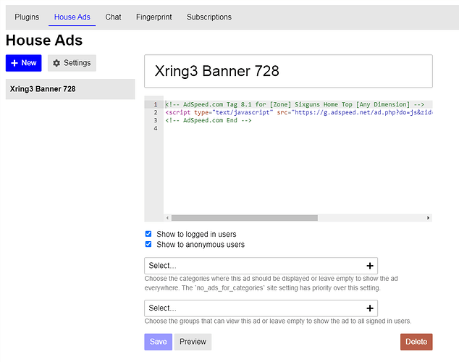Image resolution: width=459 pixels, height=362 pixels.
Task: Open the Chat tab
Action: point(113,17)
